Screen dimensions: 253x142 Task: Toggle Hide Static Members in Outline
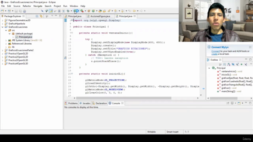[x=237, y=64]
